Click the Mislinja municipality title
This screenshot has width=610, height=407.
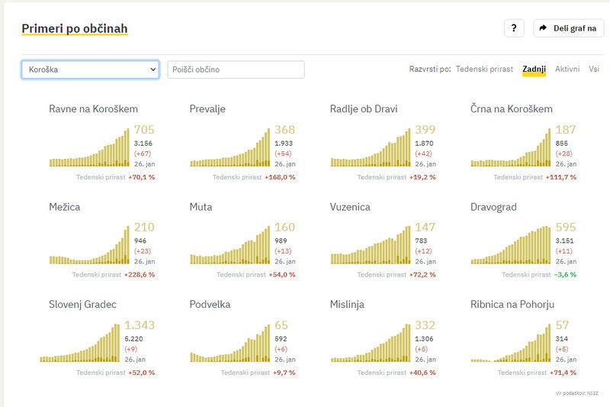tap(347, 305)
